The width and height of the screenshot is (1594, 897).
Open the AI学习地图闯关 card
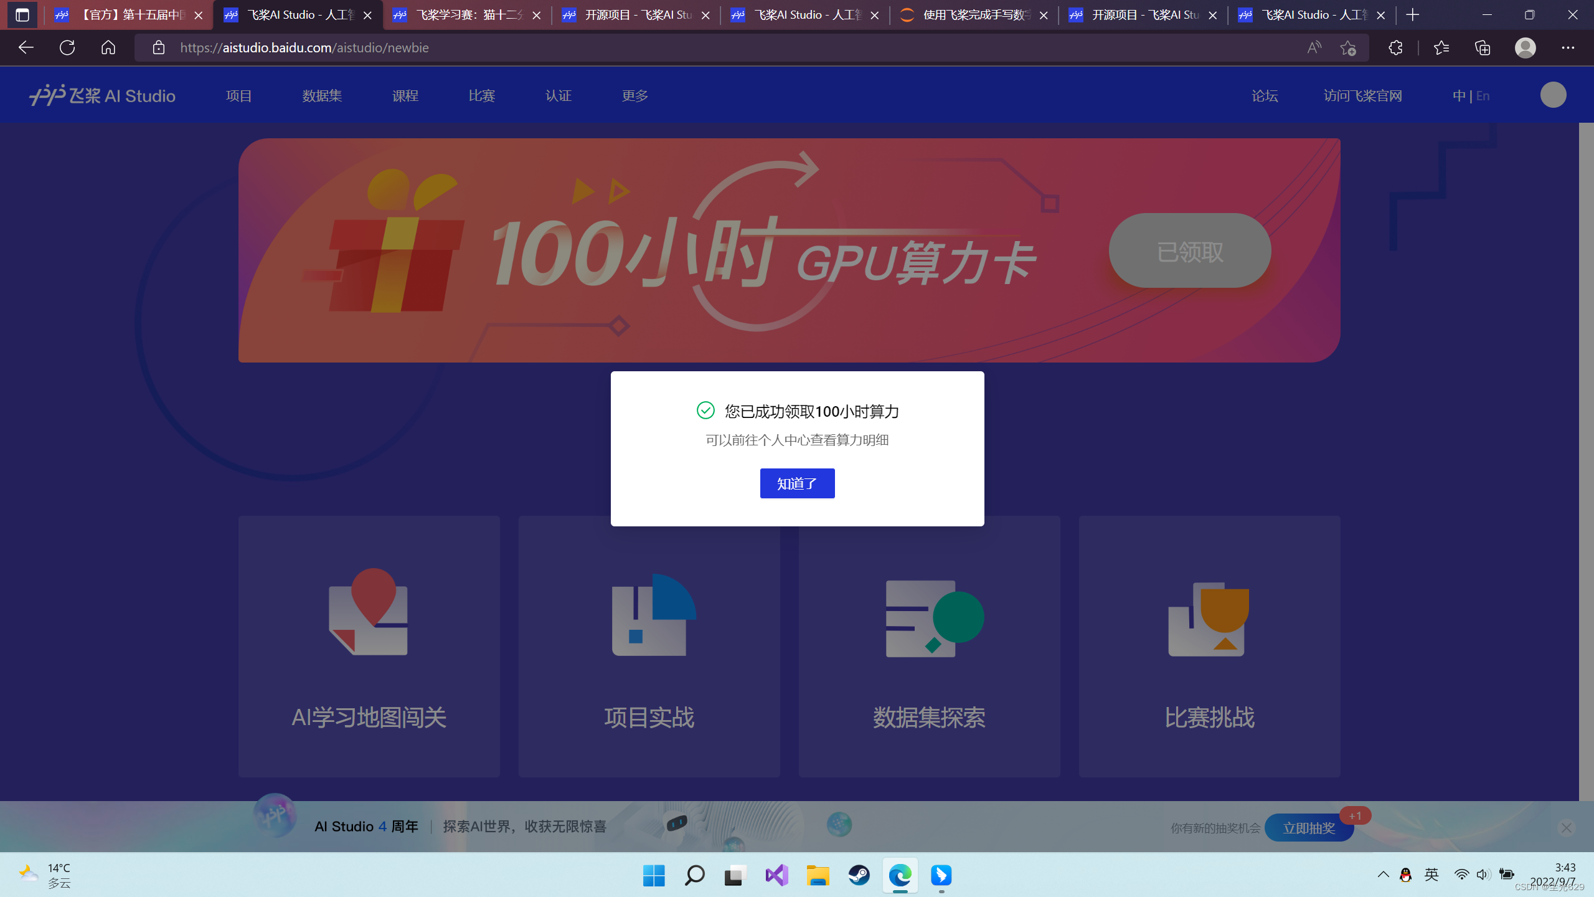tap(369, 646)
